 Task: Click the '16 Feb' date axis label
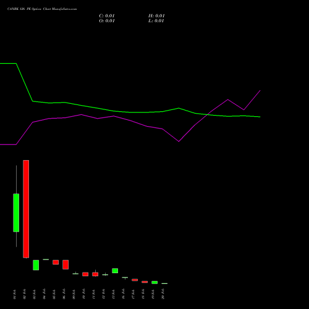click(x=124, y=294)
